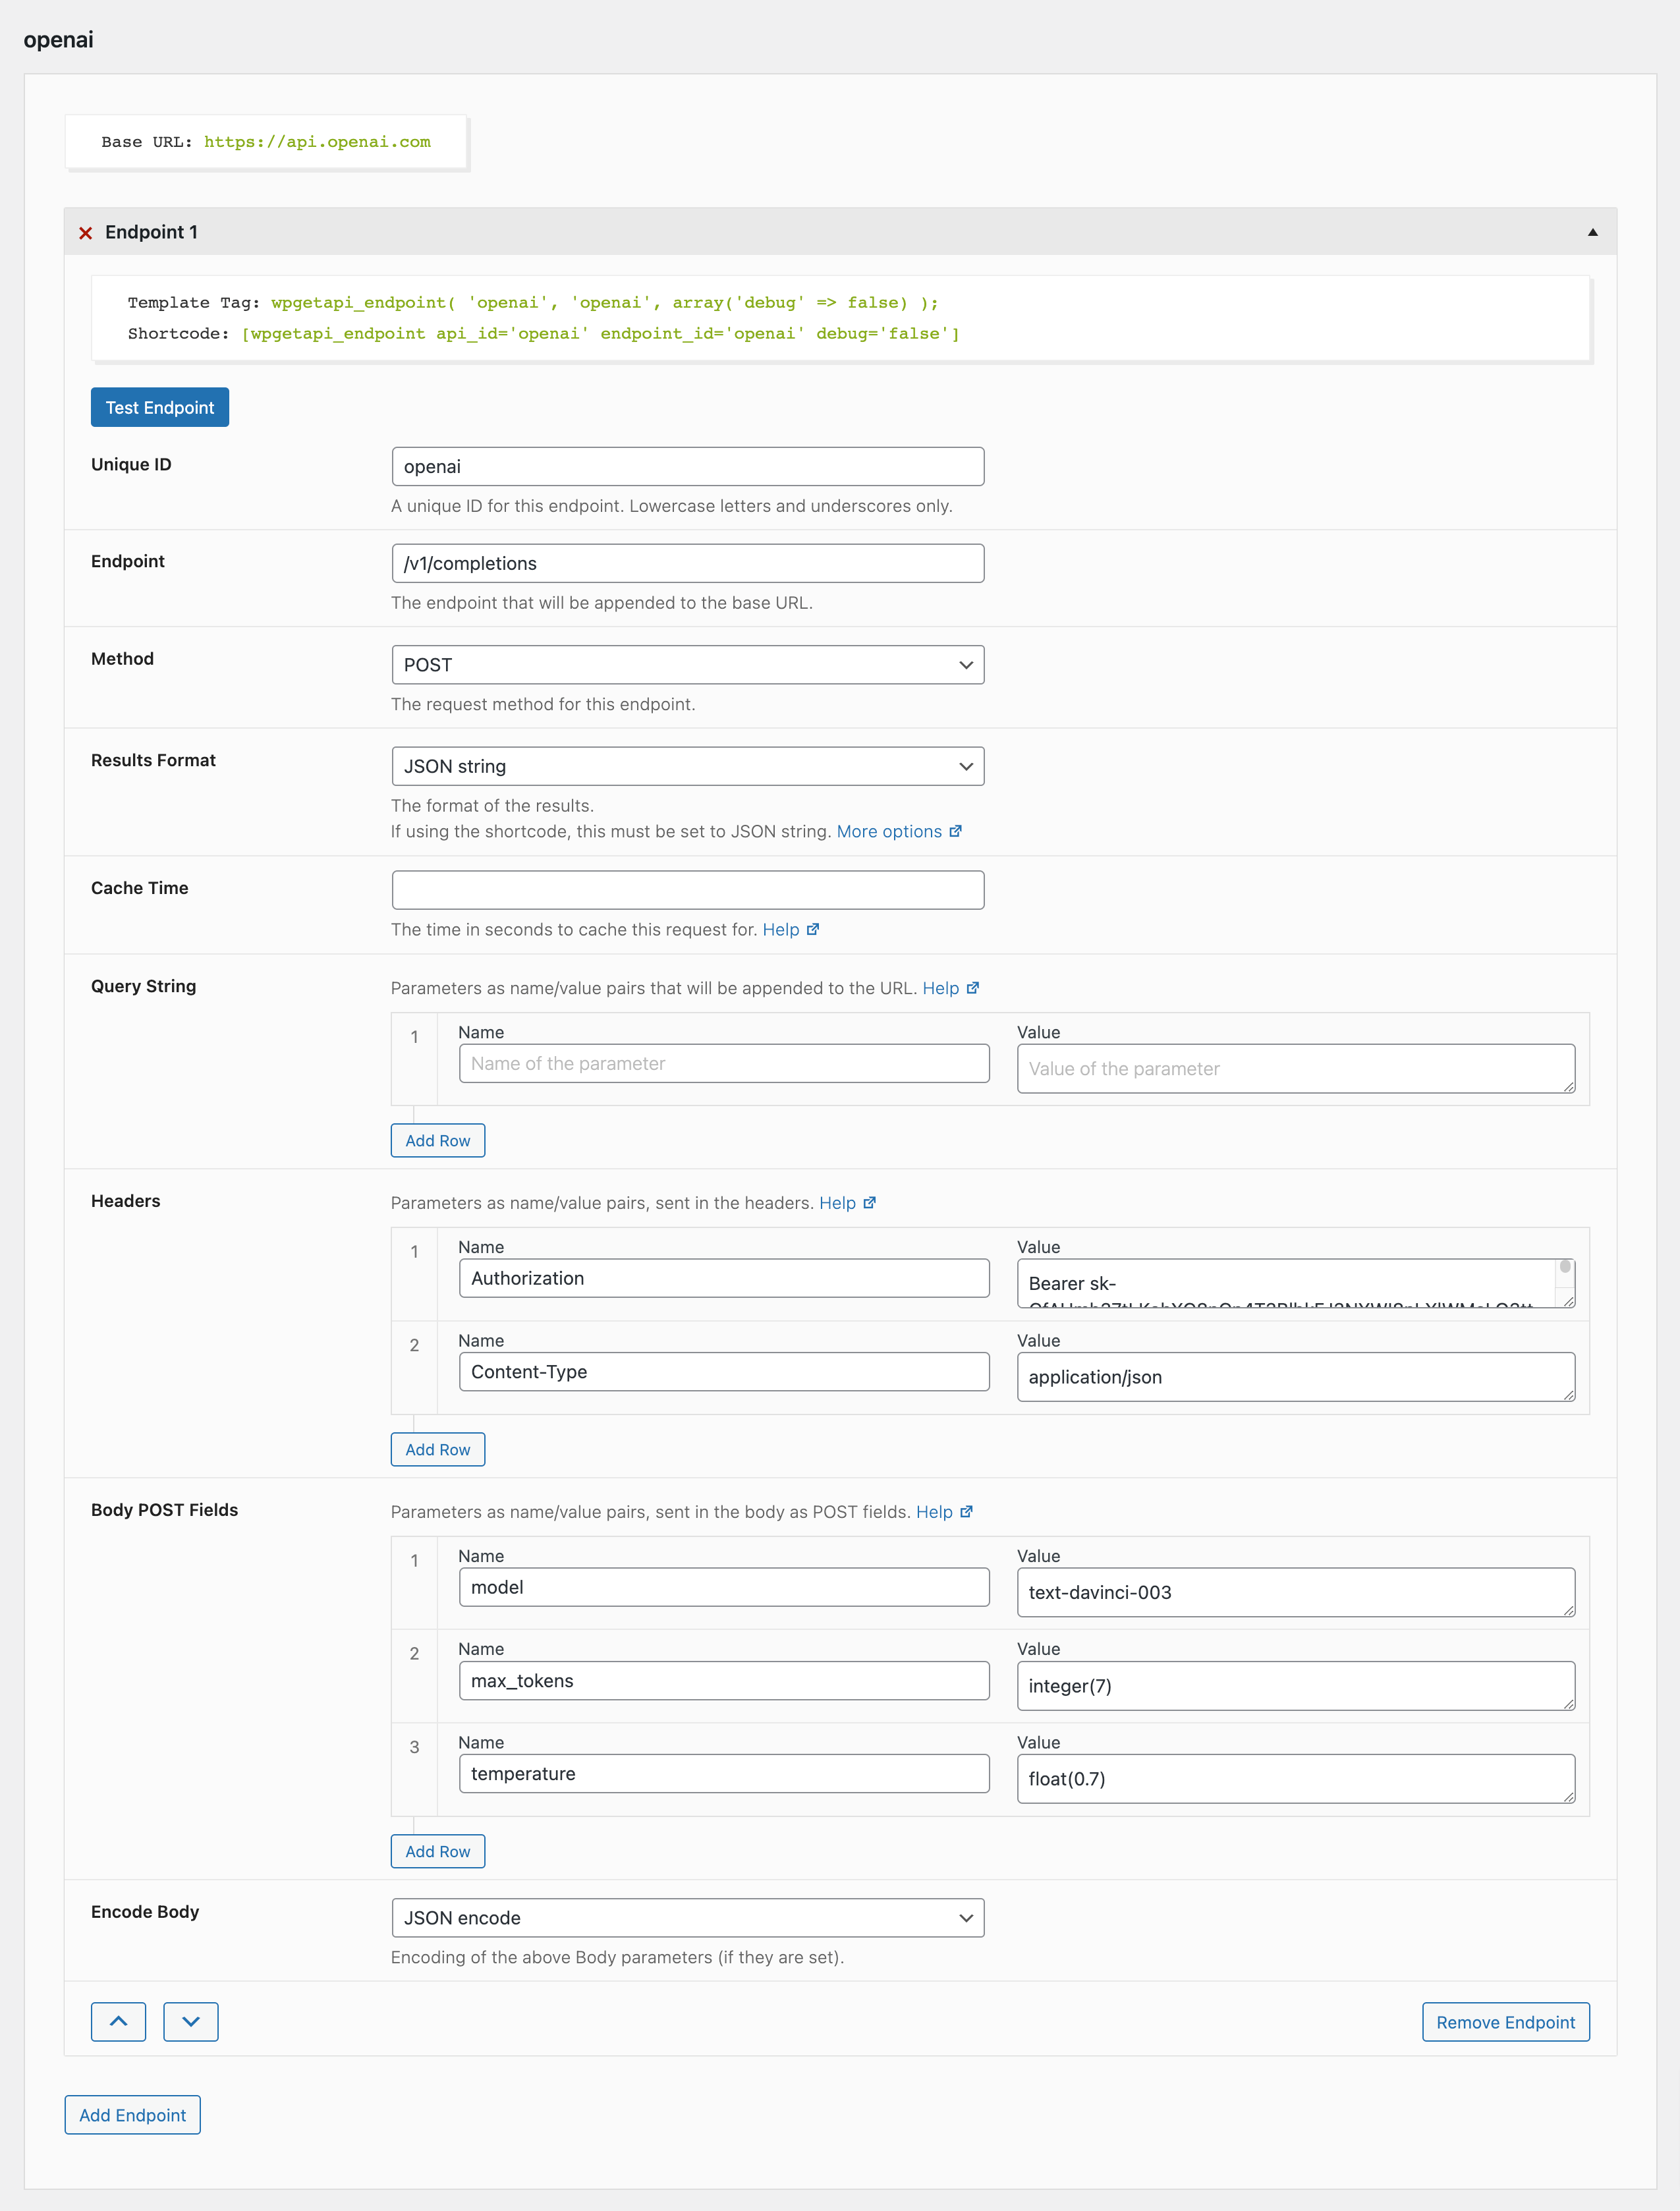Open the Method POST dropdown

coord(688,665)
